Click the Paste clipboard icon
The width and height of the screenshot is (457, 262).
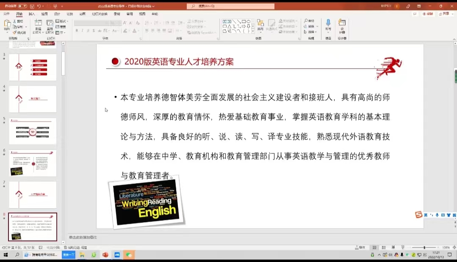coord(7,24)
